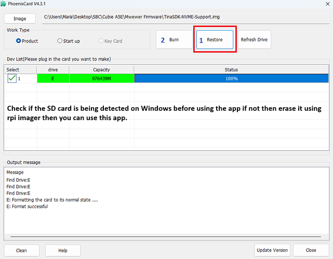333x259 pixels.
Task: Click the PhoenixCard app icon in title bar
Action: pyautogui.click(x=3, y=4)
